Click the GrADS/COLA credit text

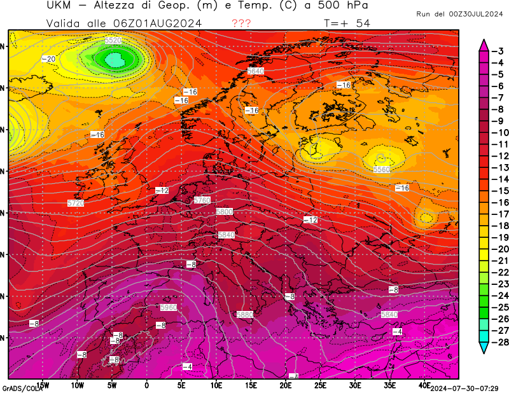pos(17,389)
